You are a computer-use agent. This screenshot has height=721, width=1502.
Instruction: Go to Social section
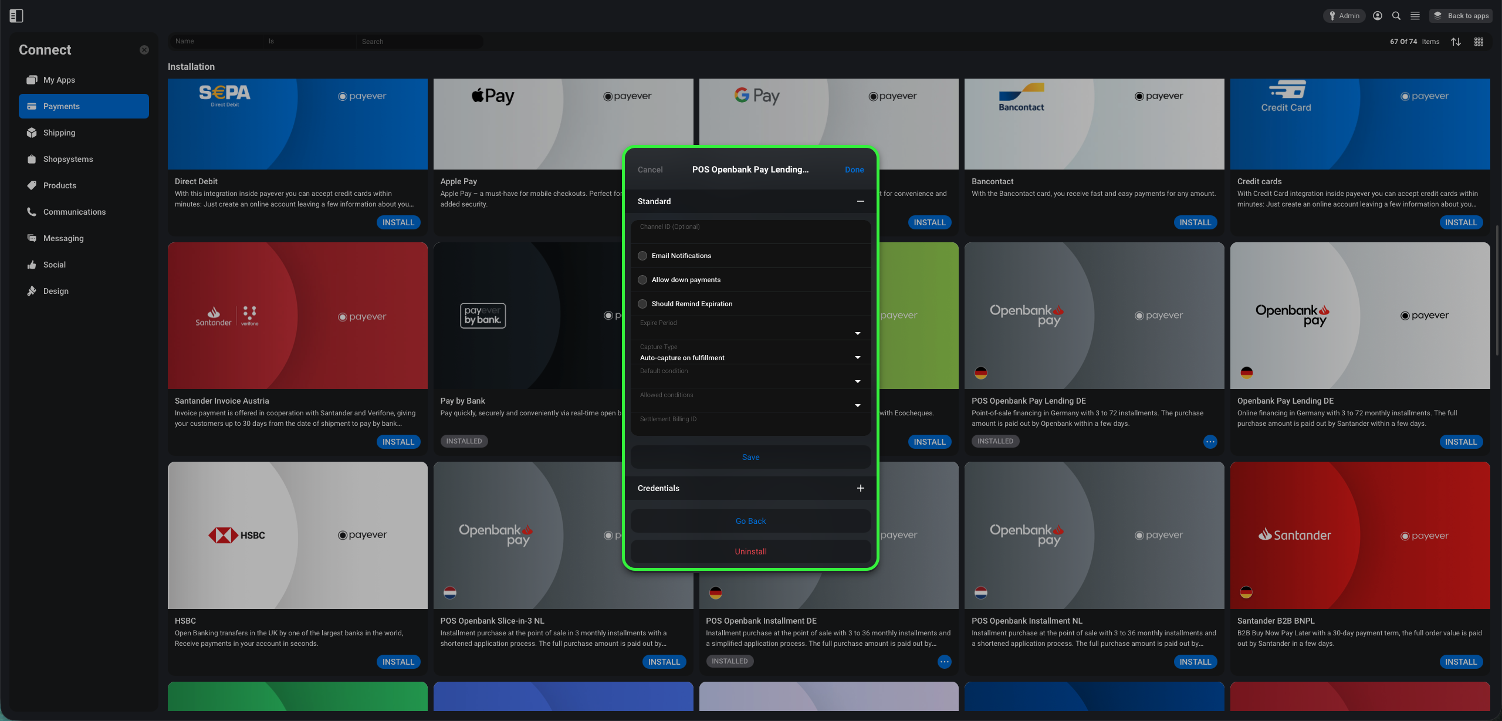tap(84, 265)
